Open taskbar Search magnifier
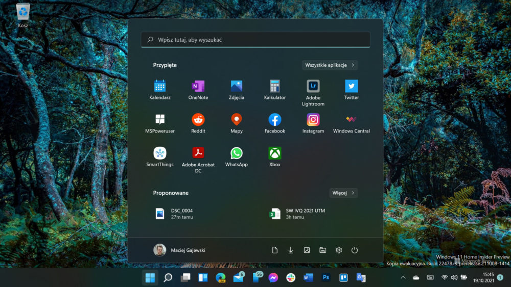The height and width of the screenshot is (287, 511). tap(168, 278)
